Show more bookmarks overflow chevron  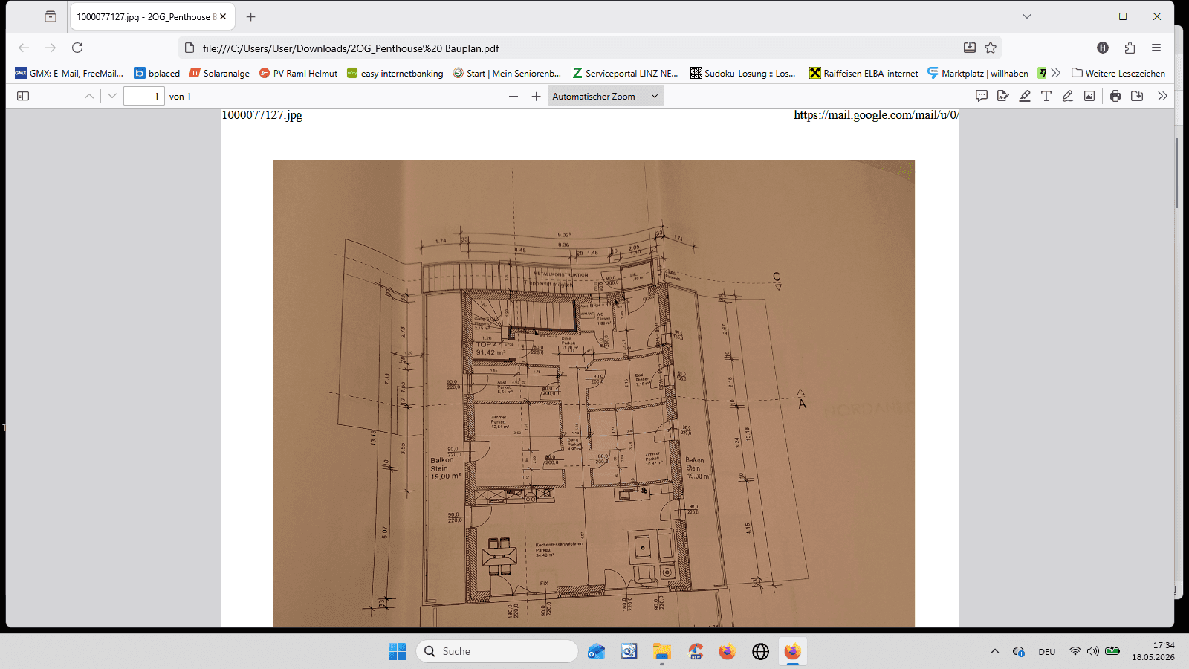click(1056, 73)
